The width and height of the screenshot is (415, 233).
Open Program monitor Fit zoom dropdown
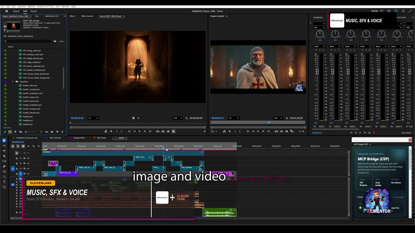coord(234,118)
